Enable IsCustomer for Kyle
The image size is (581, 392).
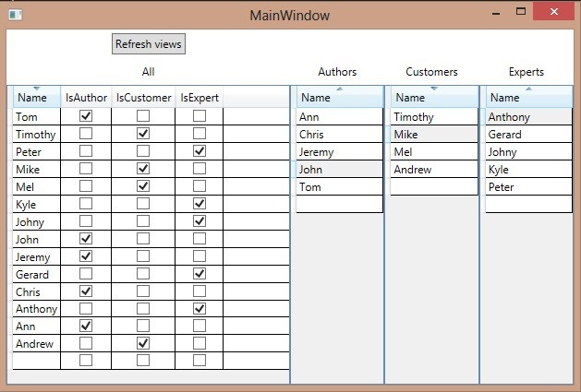[x=143, y=204]
